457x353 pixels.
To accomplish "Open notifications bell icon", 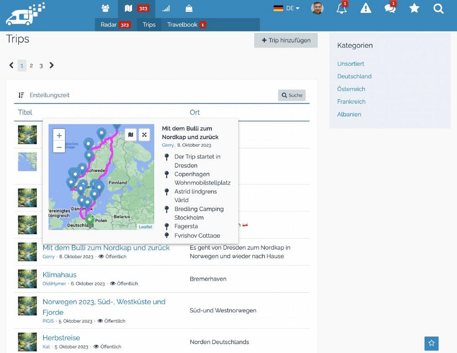I will coord(341,8).
